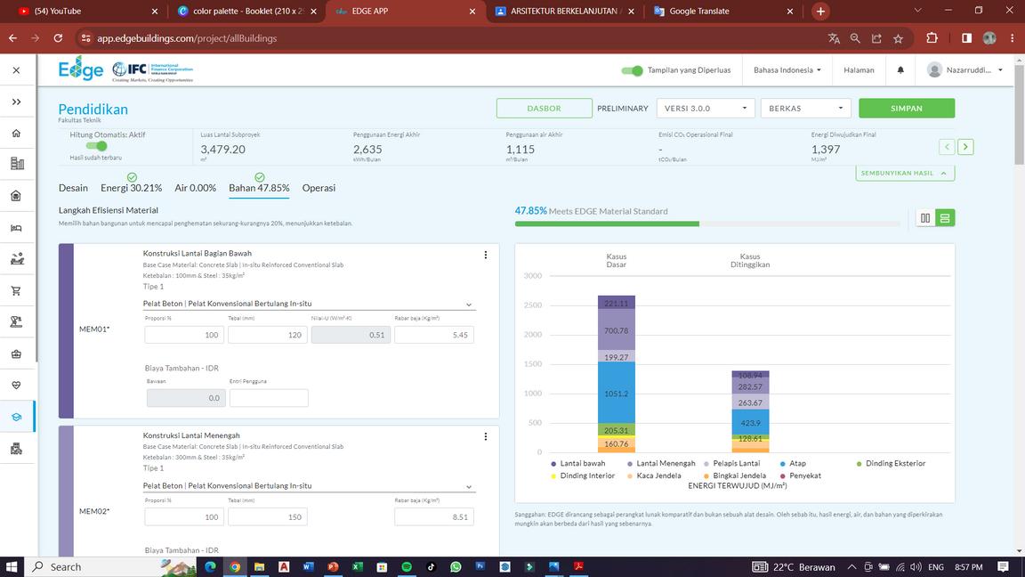Screen dimensions: 1025x577
Task: Expand the sidebar with double-chevron icon
Action: pyautogui.click(x=16, y=102)
